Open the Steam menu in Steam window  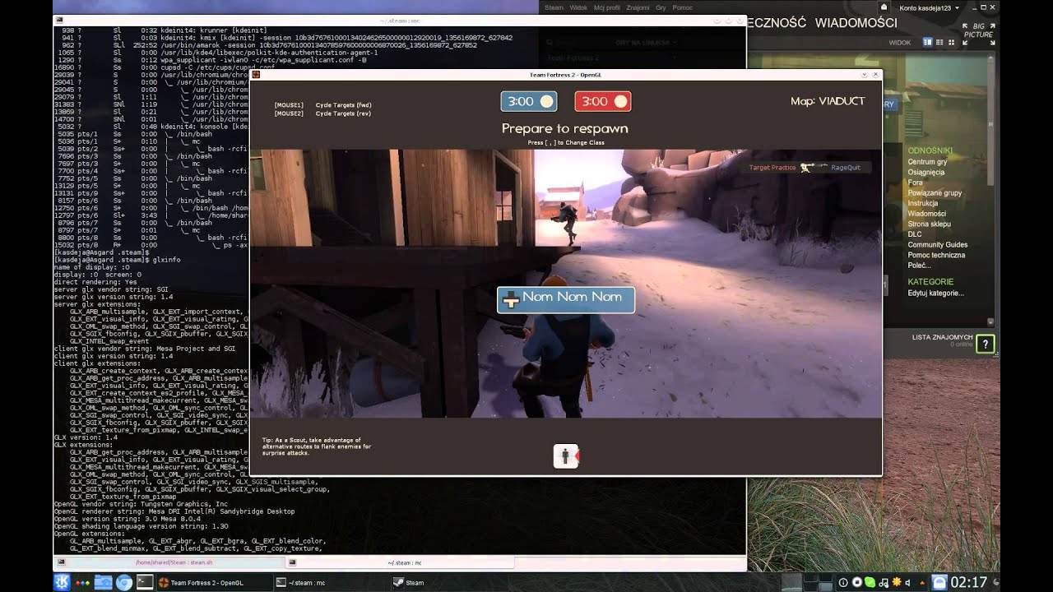554,7
